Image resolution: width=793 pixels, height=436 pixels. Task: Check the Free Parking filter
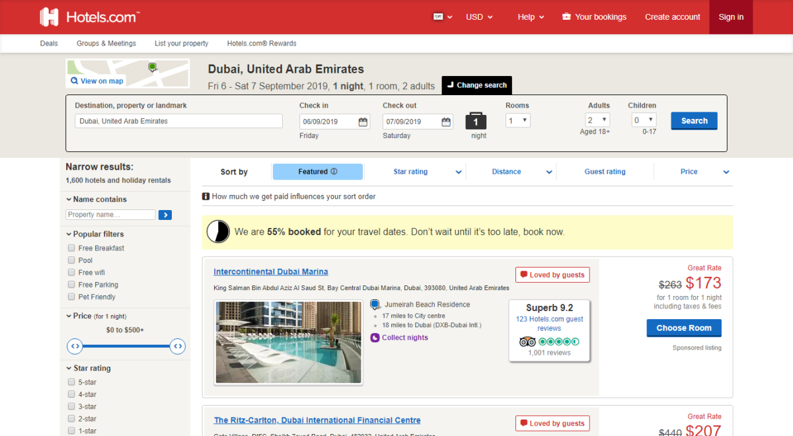pos(71,285)
